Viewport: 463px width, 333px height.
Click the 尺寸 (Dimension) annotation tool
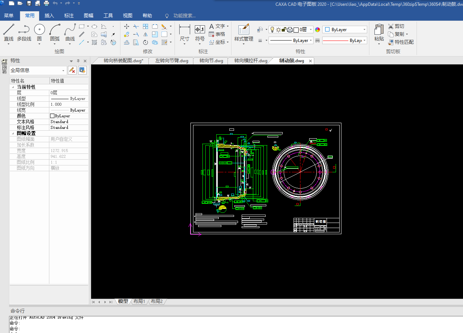coord(184,30)
